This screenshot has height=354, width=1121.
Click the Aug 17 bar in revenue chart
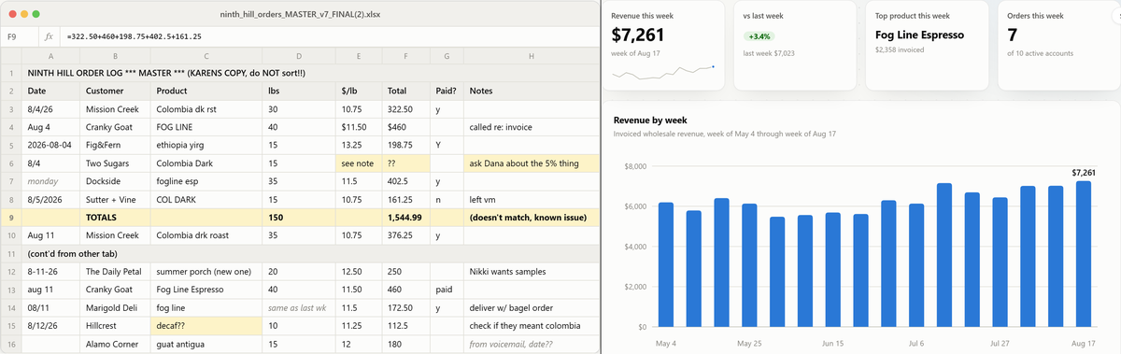coord(1084,254)
